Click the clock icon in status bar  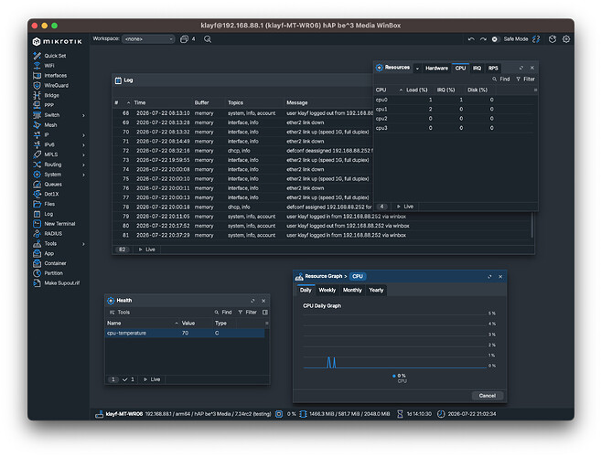coord(441,414)
